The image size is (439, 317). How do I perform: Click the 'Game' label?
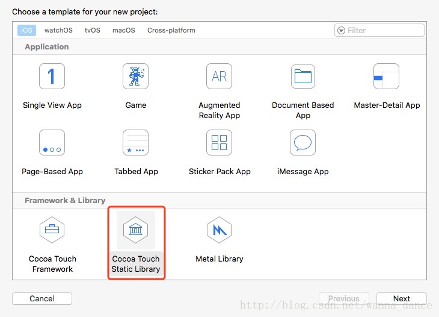tap(136, 105)
